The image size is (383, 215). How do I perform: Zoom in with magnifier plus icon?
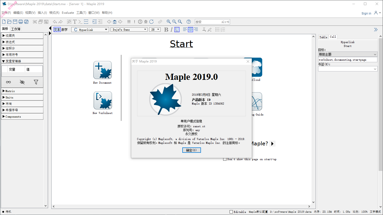pos(169,22)
